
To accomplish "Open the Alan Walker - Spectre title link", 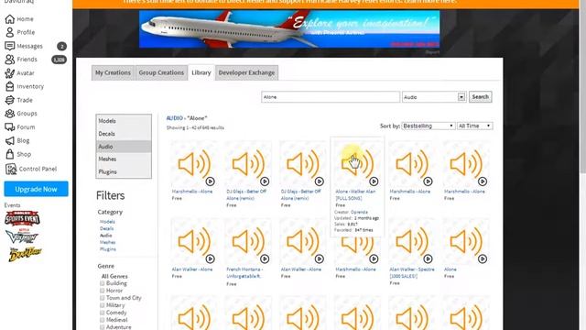I will click(x=412, y=272).
